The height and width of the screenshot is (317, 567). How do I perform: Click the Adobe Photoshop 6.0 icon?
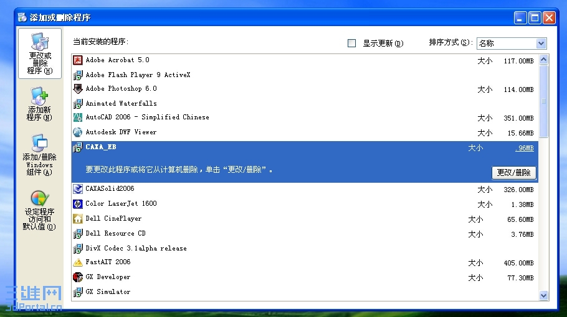(x=78, y=89)
